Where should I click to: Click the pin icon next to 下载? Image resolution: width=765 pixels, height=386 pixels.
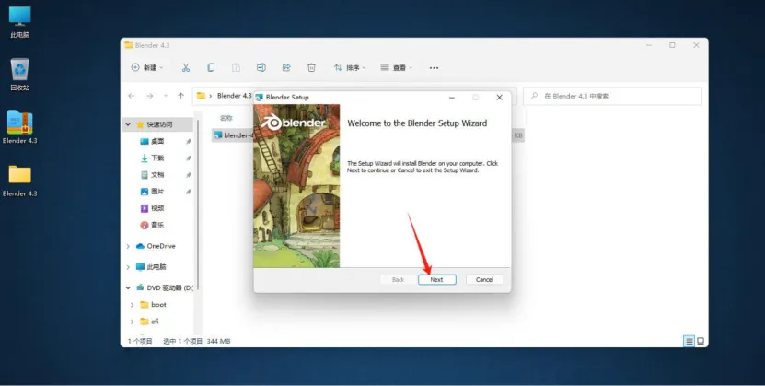(189, 158)
